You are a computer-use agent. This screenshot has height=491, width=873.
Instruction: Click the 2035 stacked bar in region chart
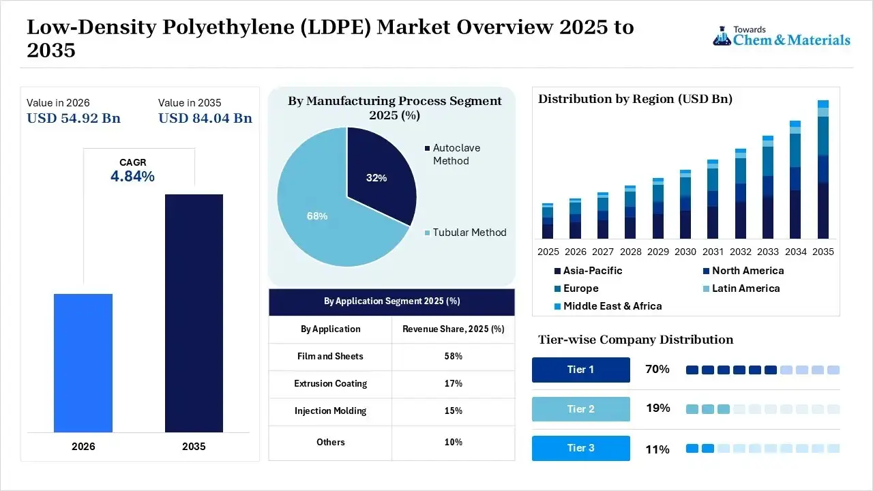(x=823, y=169)
